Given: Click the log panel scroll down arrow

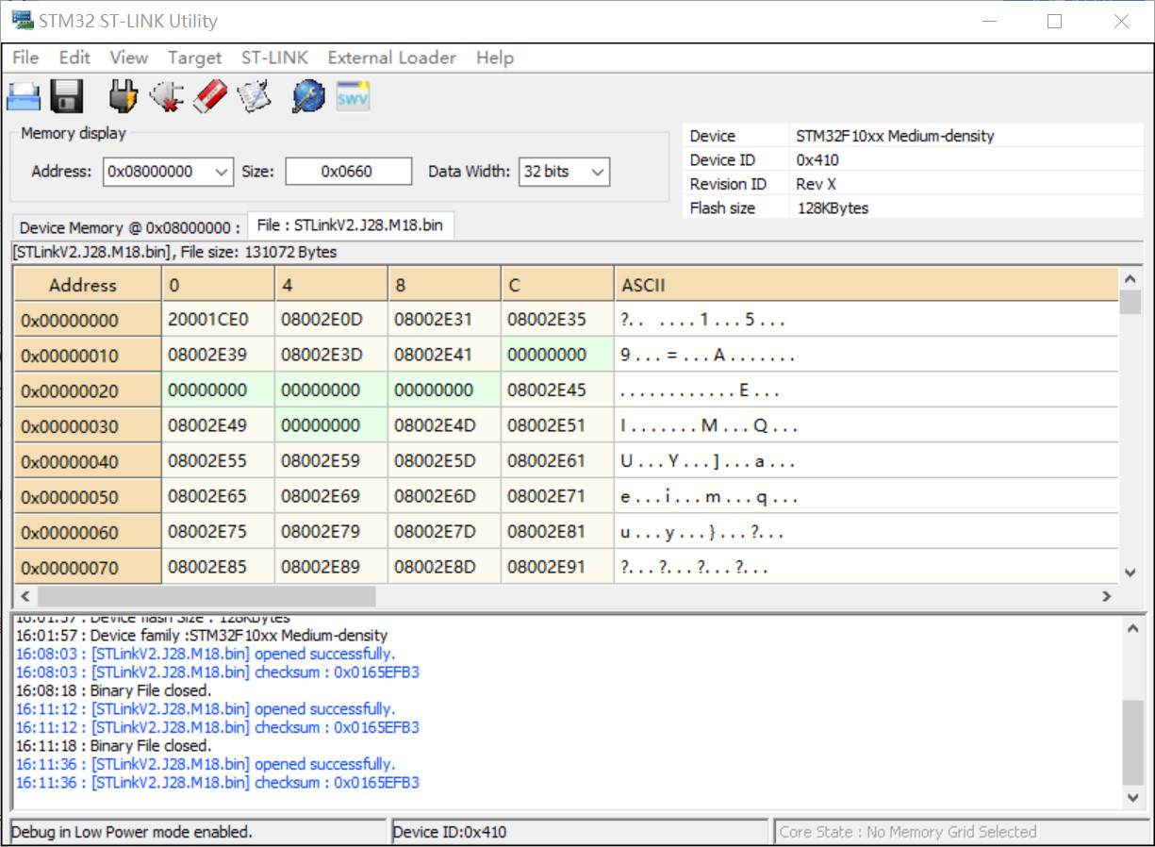Looking at the screenshot, I should (x=1132, y=798).
